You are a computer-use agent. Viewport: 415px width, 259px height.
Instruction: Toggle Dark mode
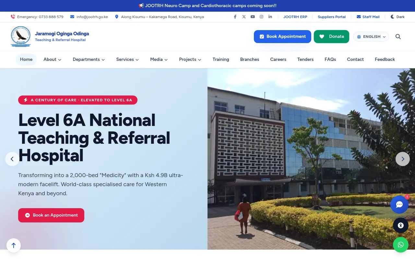[397, 17]
